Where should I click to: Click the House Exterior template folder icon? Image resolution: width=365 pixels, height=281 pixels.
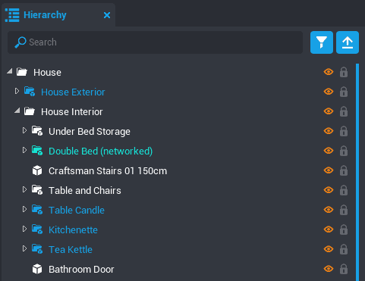coord(30,92)
